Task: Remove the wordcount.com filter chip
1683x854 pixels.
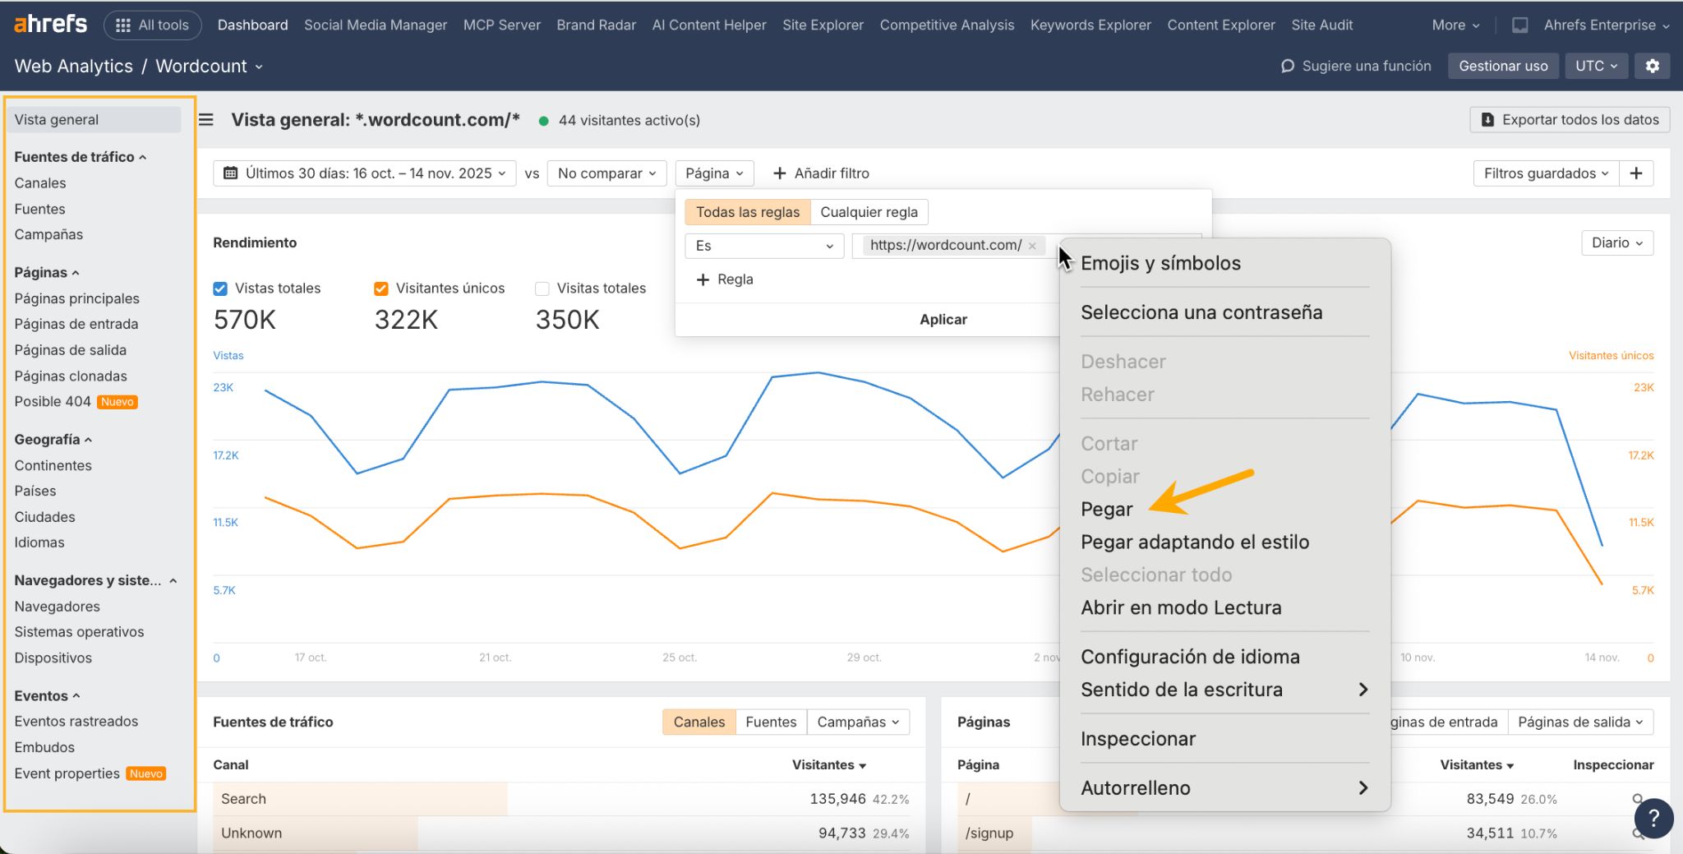Action: [x=1031, y=245]
